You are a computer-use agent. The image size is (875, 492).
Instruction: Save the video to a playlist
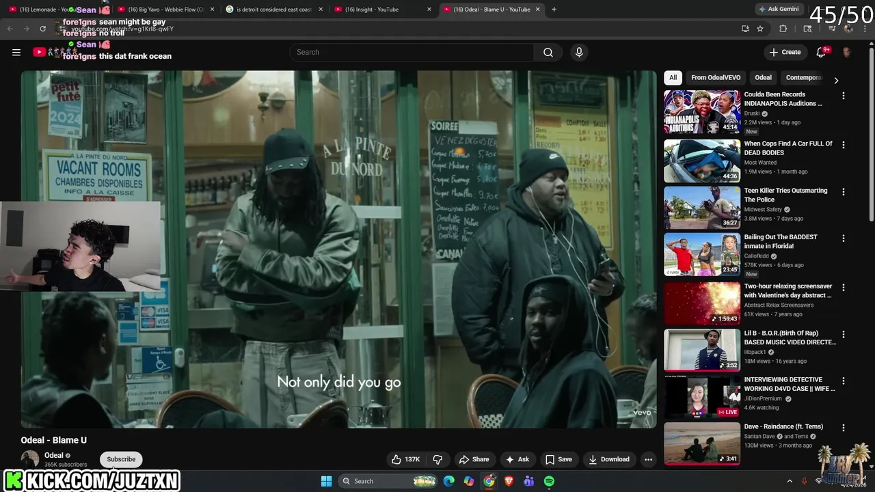click(558, 459)
